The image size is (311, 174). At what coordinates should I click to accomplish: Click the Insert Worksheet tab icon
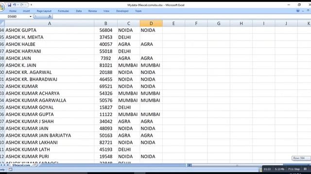coord(35,165)
